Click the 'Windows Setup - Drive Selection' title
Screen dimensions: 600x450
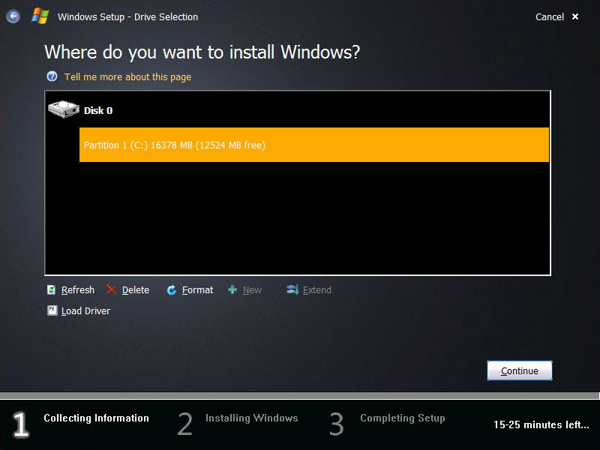[x=127, y=16]
